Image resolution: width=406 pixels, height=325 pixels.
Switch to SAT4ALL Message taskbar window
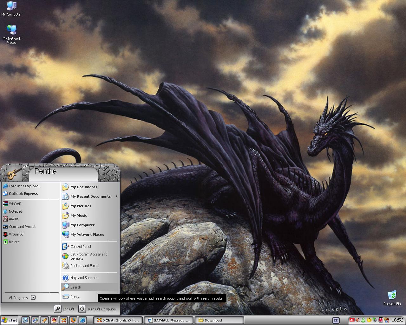coord(168,320)
